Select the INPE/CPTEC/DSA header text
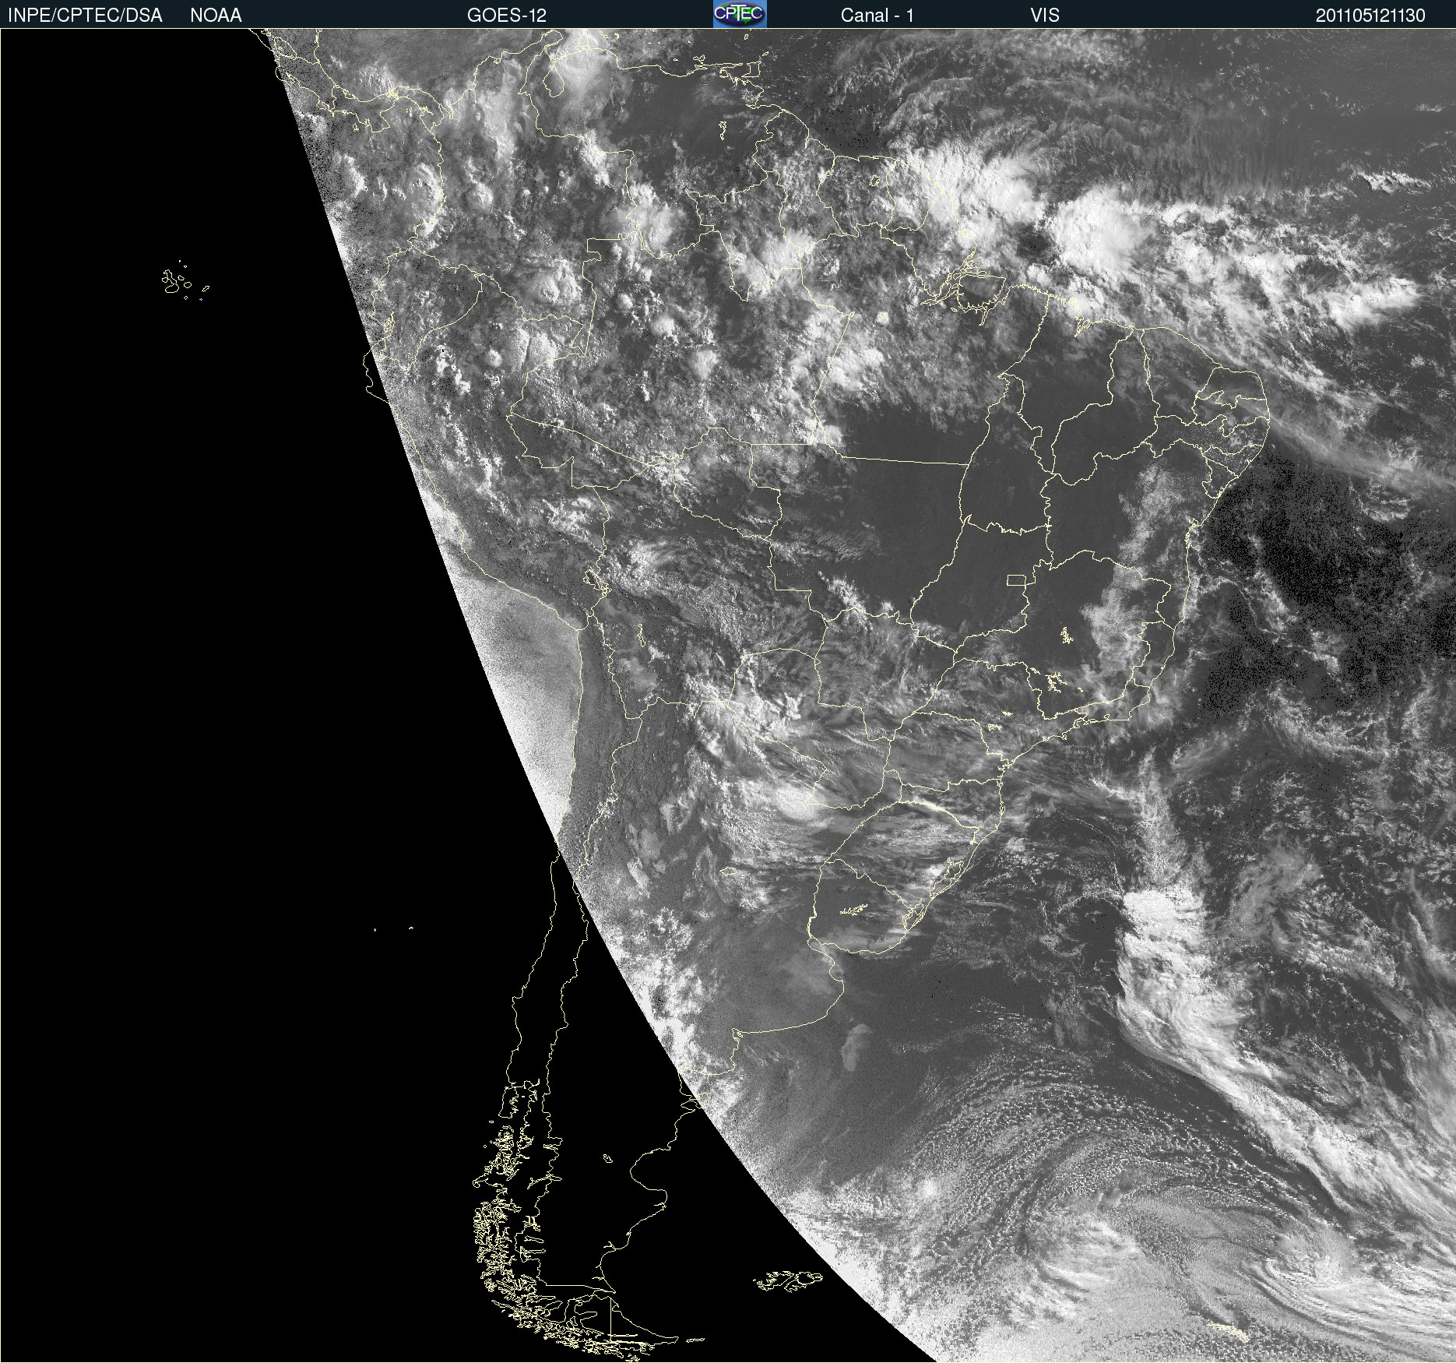The width and height of the screenshot is (1456, 1363). pos(85,16)
